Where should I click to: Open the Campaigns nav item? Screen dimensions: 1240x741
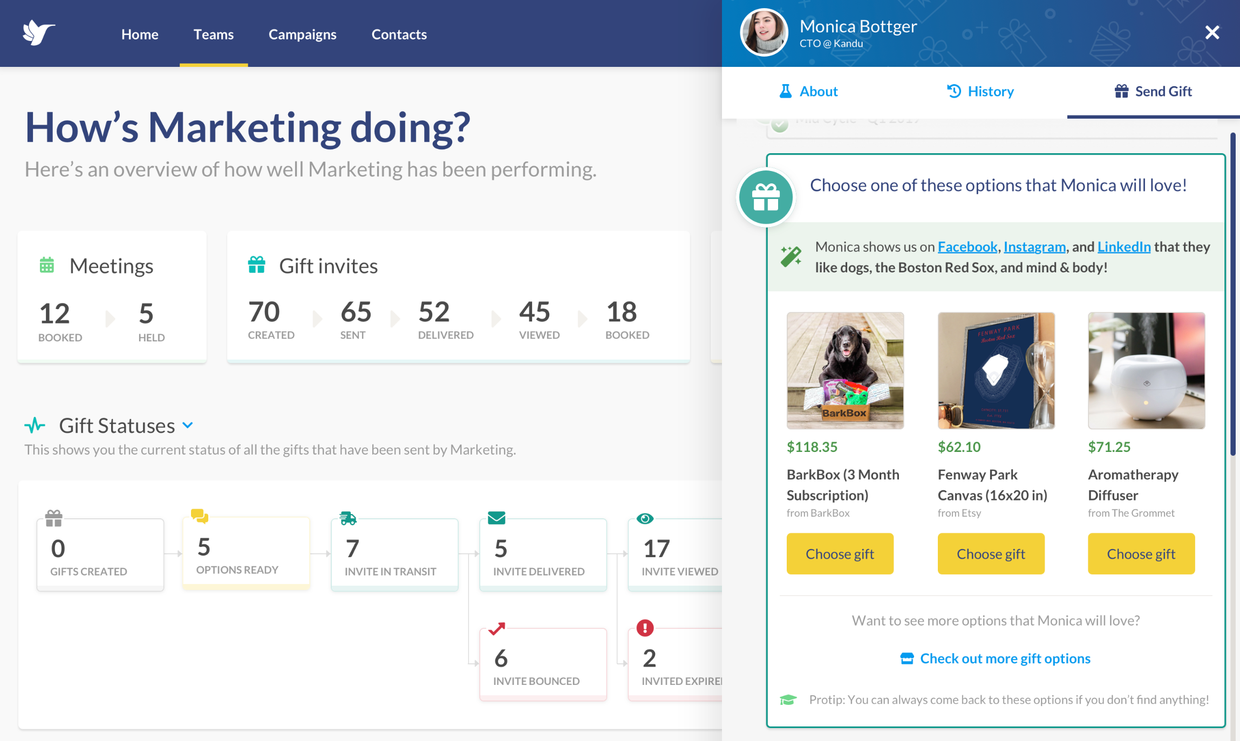point(303,35)
